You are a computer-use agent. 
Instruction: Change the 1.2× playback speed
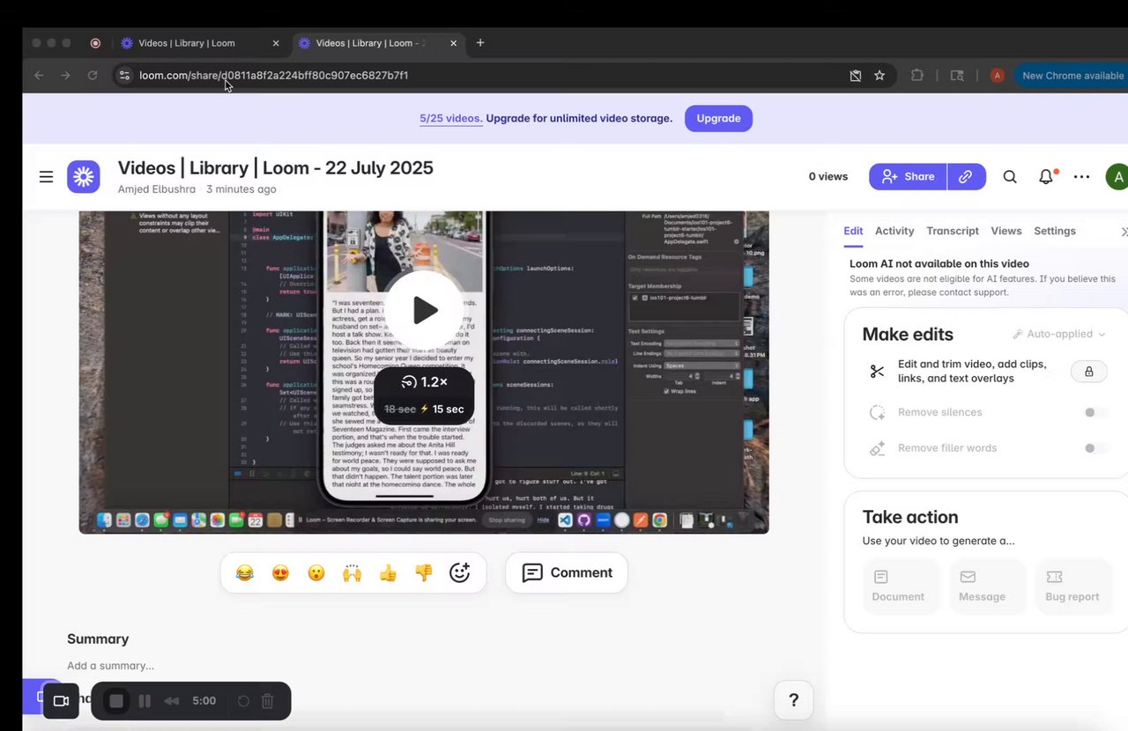click(x=424, y=382)
